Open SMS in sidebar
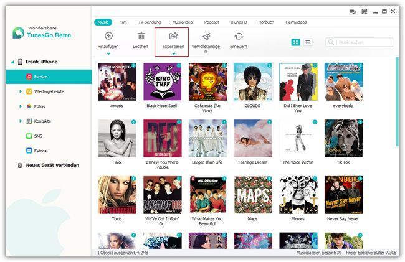 (x=38, y=136)
